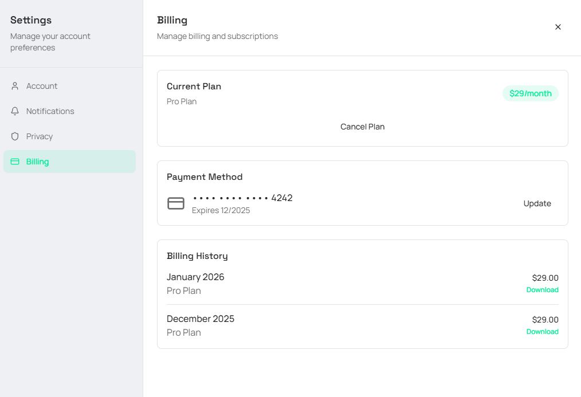581x397 pixels.
Task: Click the Notifications bell icon
Action: [x=15, y=111]
